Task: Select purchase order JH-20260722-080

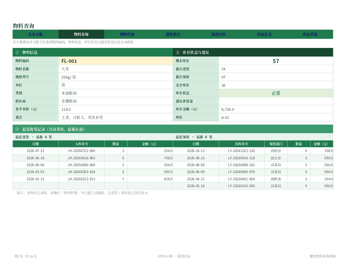Action: [x=81, y=151]
